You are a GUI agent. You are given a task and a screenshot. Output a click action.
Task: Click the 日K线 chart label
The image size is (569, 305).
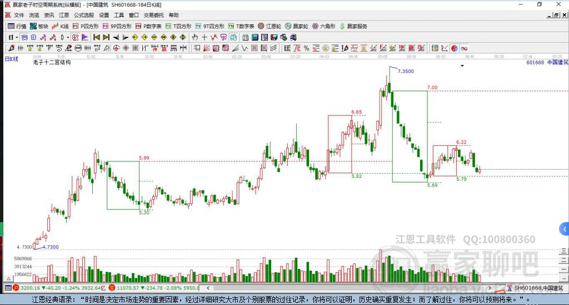coord(11,59)
